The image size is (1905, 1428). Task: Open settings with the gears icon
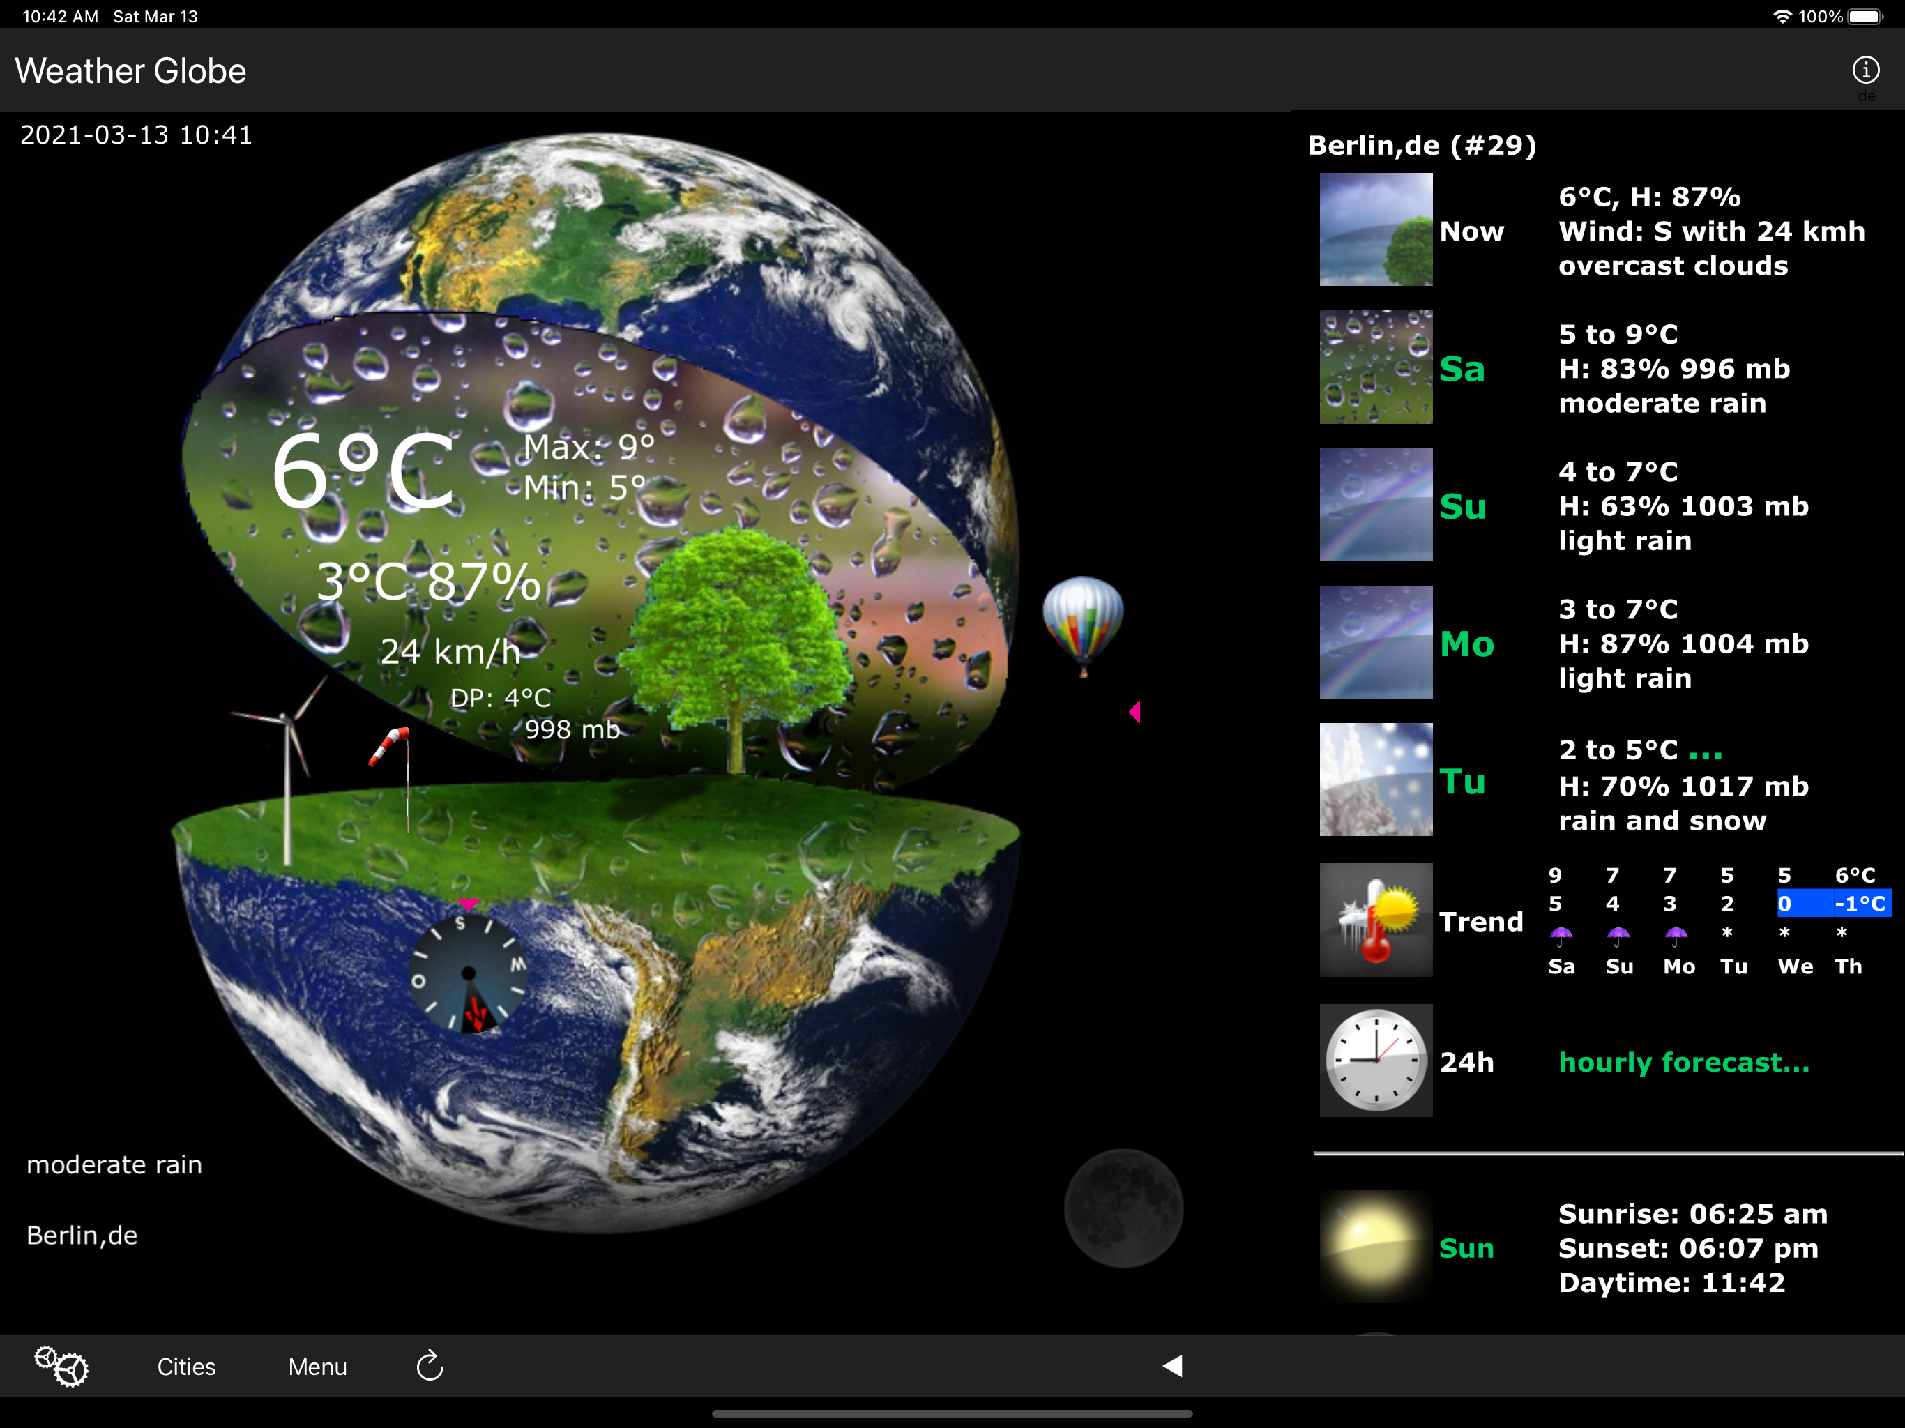61,1366
